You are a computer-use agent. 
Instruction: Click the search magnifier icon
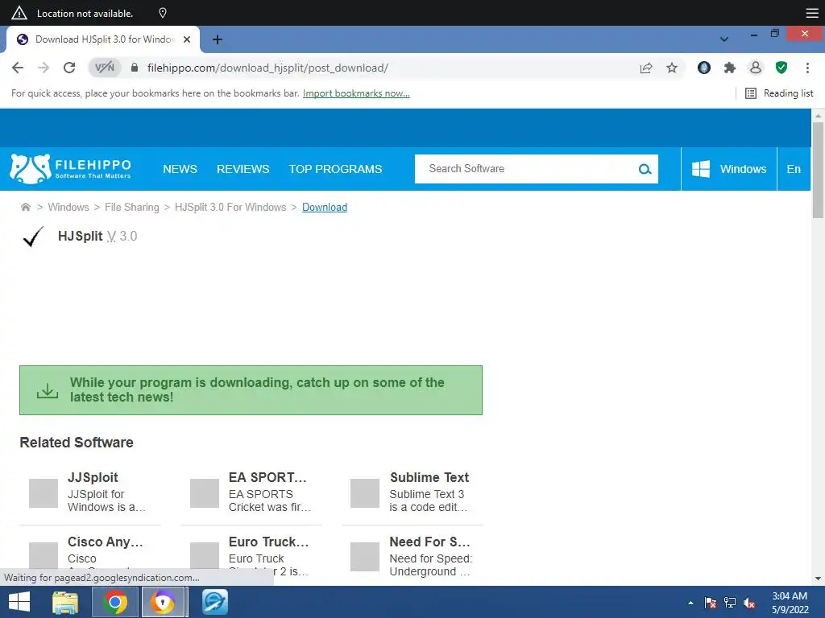click(x=645, y=169)
